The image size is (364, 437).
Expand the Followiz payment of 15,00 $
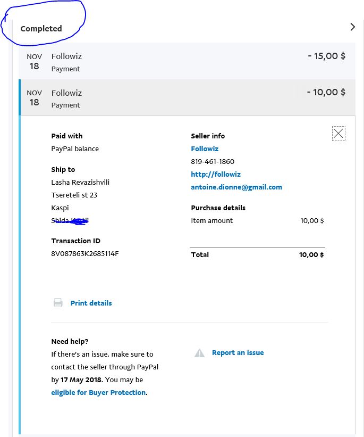[x=187, y=61]
